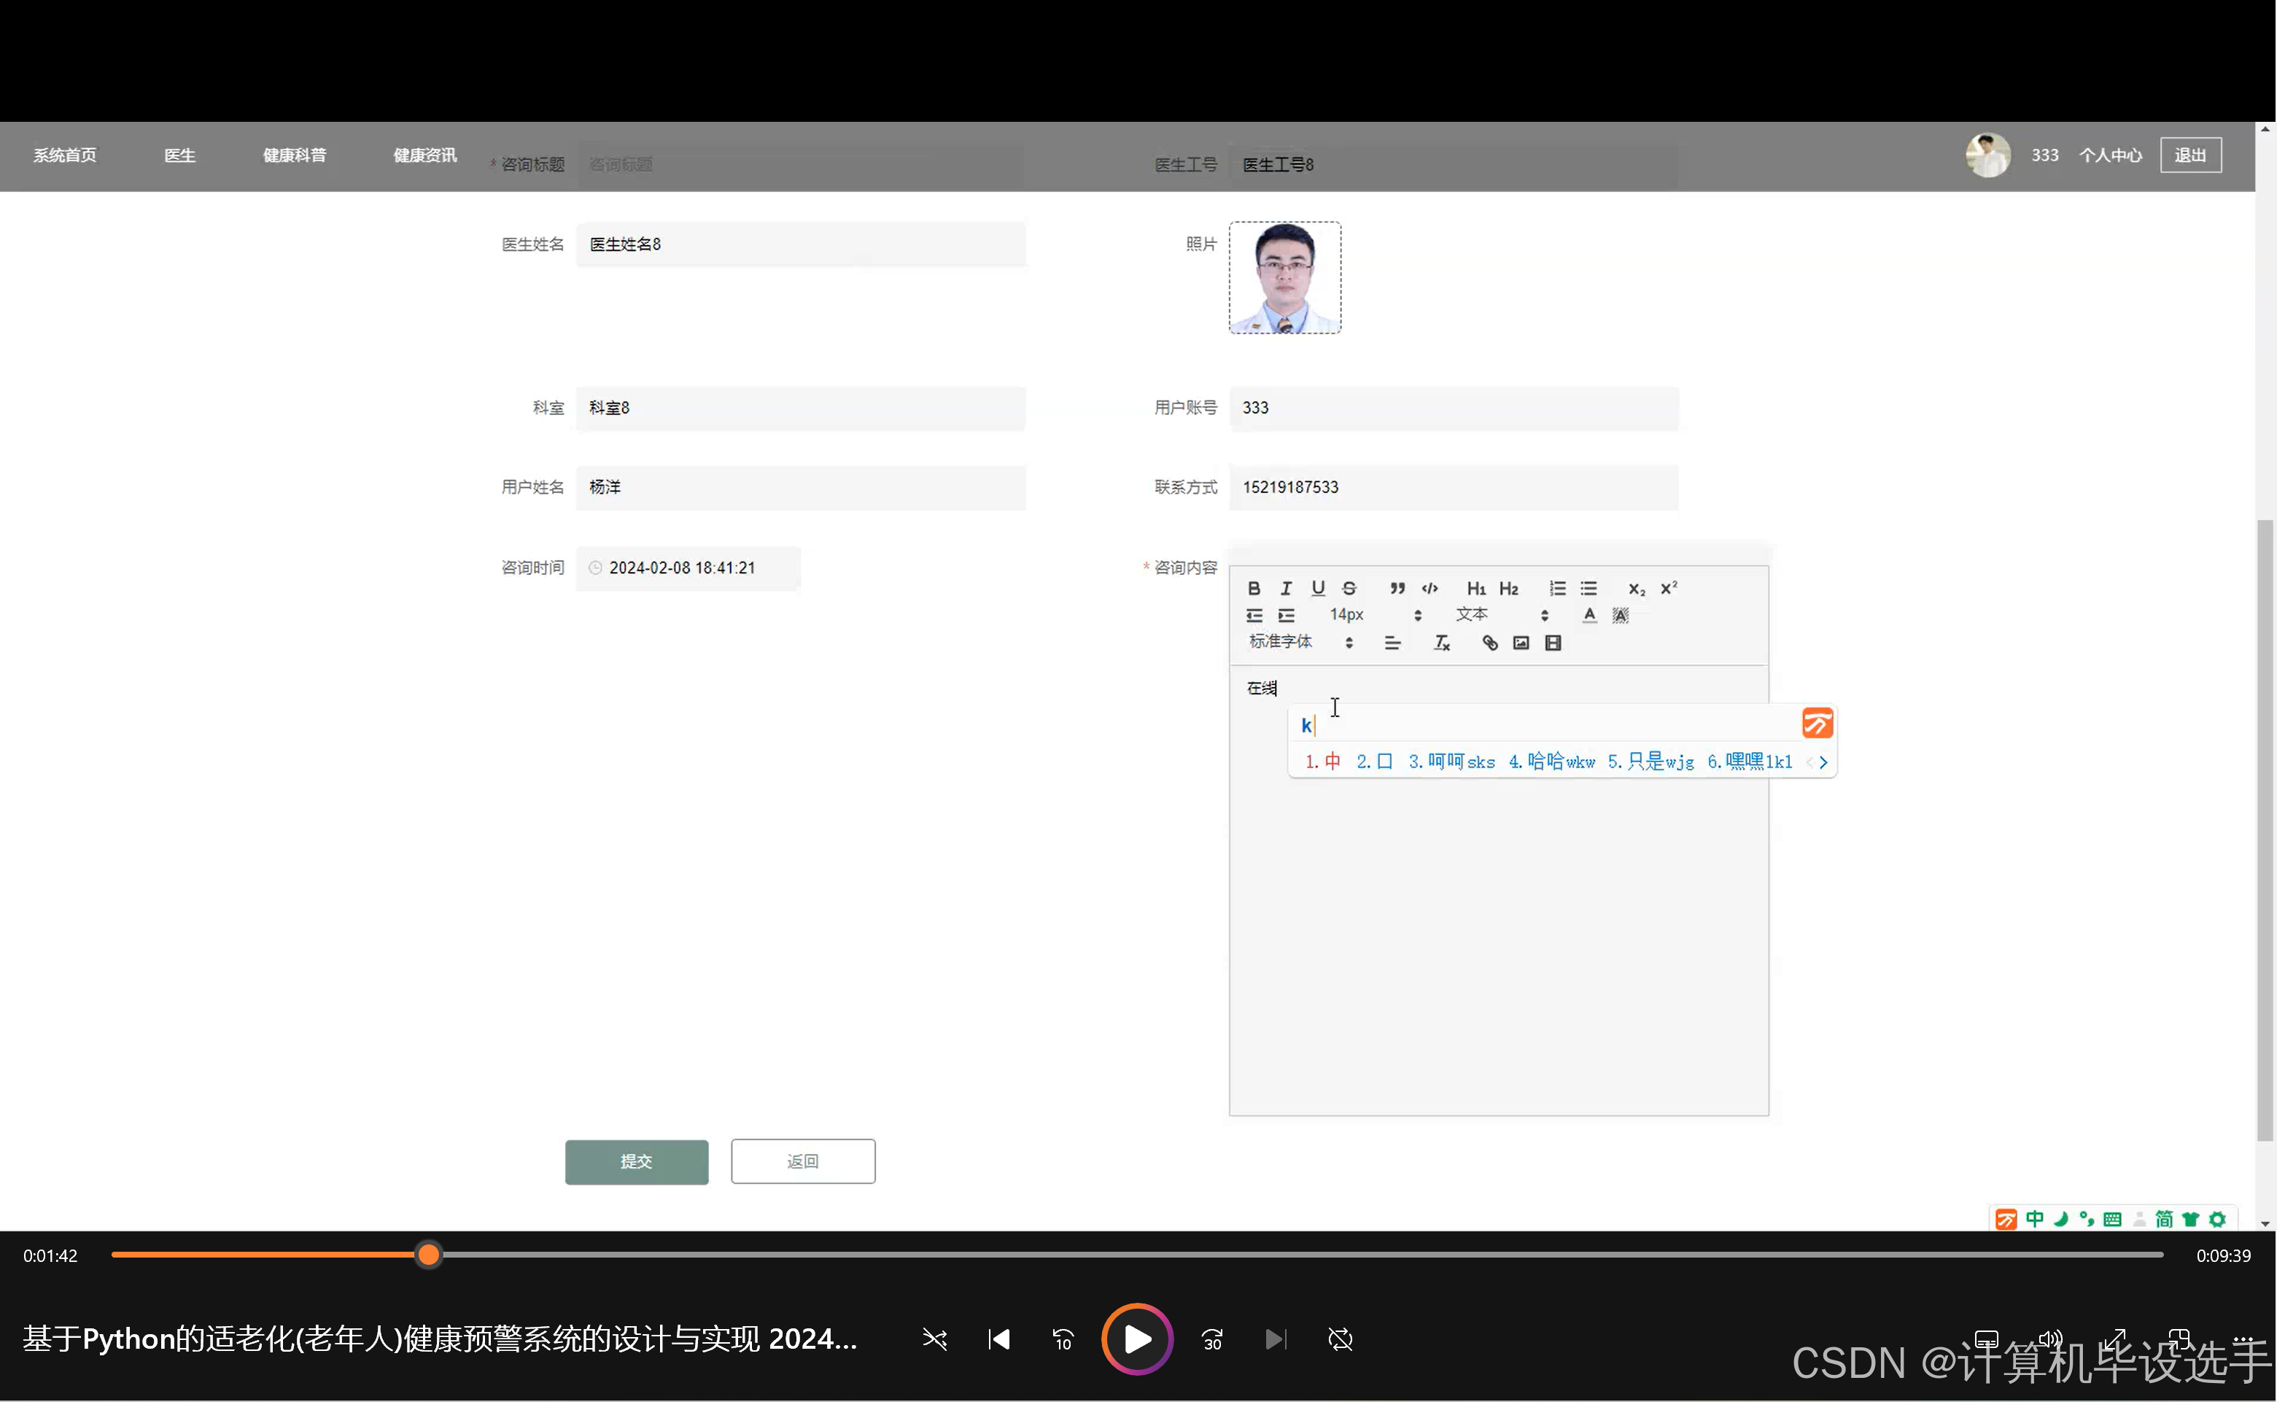Click the 用户姓名 field showing 杨洋
This screenshot has height=1402, width=2277.
801,487
